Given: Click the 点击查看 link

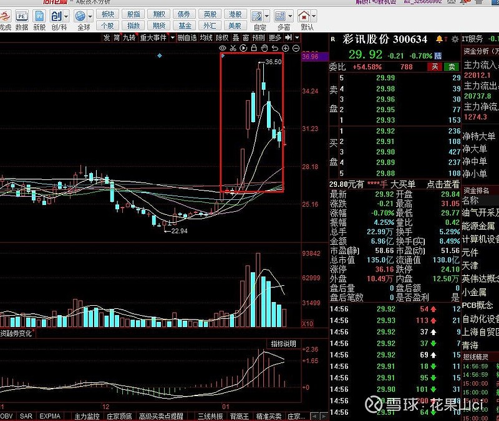Looking at the screenshot, I should click(x=443, y=184).
